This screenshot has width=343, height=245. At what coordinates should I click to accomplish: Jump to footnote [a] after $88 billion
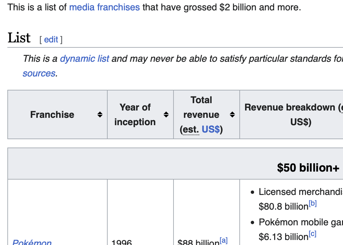click(x=224, y=240)
